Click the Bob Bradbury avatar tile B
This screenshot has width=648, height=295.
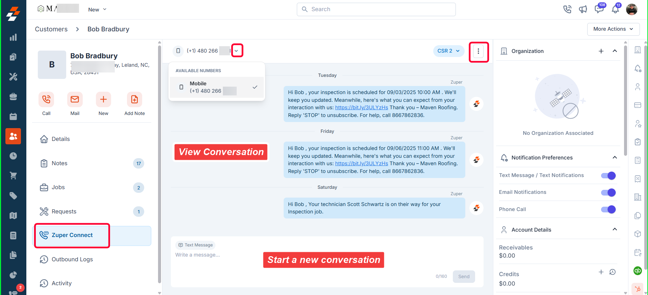pos(52,65)
